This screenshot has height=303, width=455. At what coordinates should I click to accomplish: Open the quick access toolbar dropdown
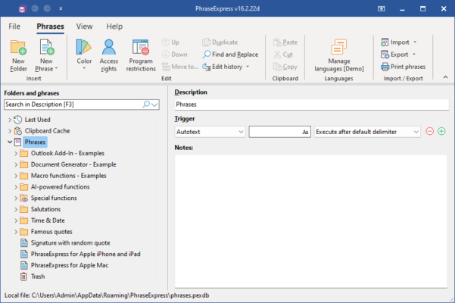61,8
